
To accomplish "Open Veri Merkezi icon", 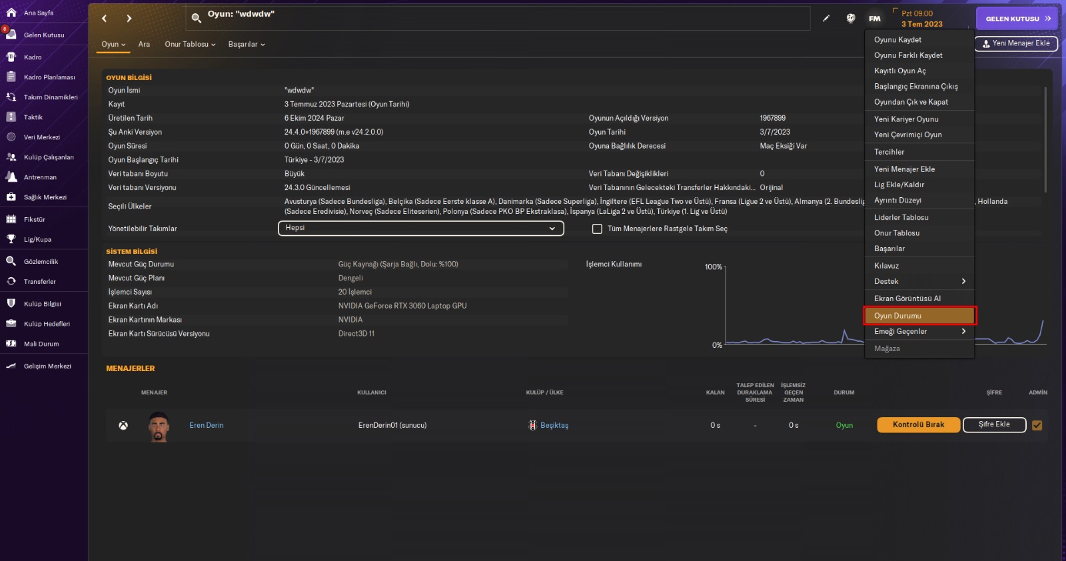I will pyautogui.click(x=11, y=137).
